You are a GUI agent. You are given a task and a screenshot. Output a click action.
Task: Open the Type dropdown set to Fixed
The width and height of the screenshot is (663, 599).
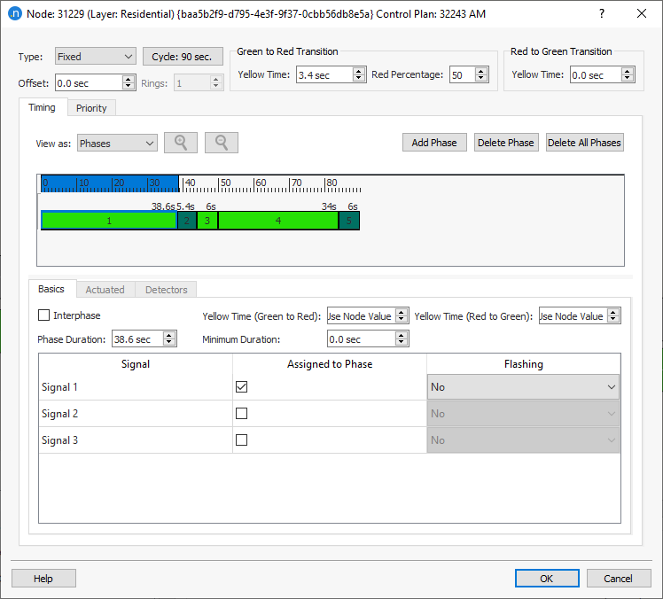(94, 57)
